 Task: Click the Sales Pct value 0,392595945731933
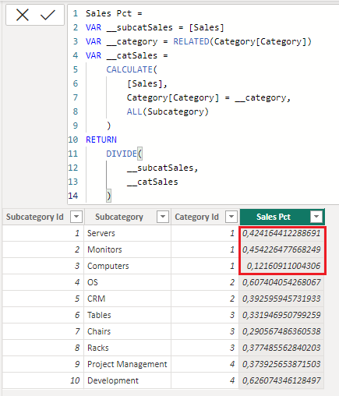coord(281,299)
